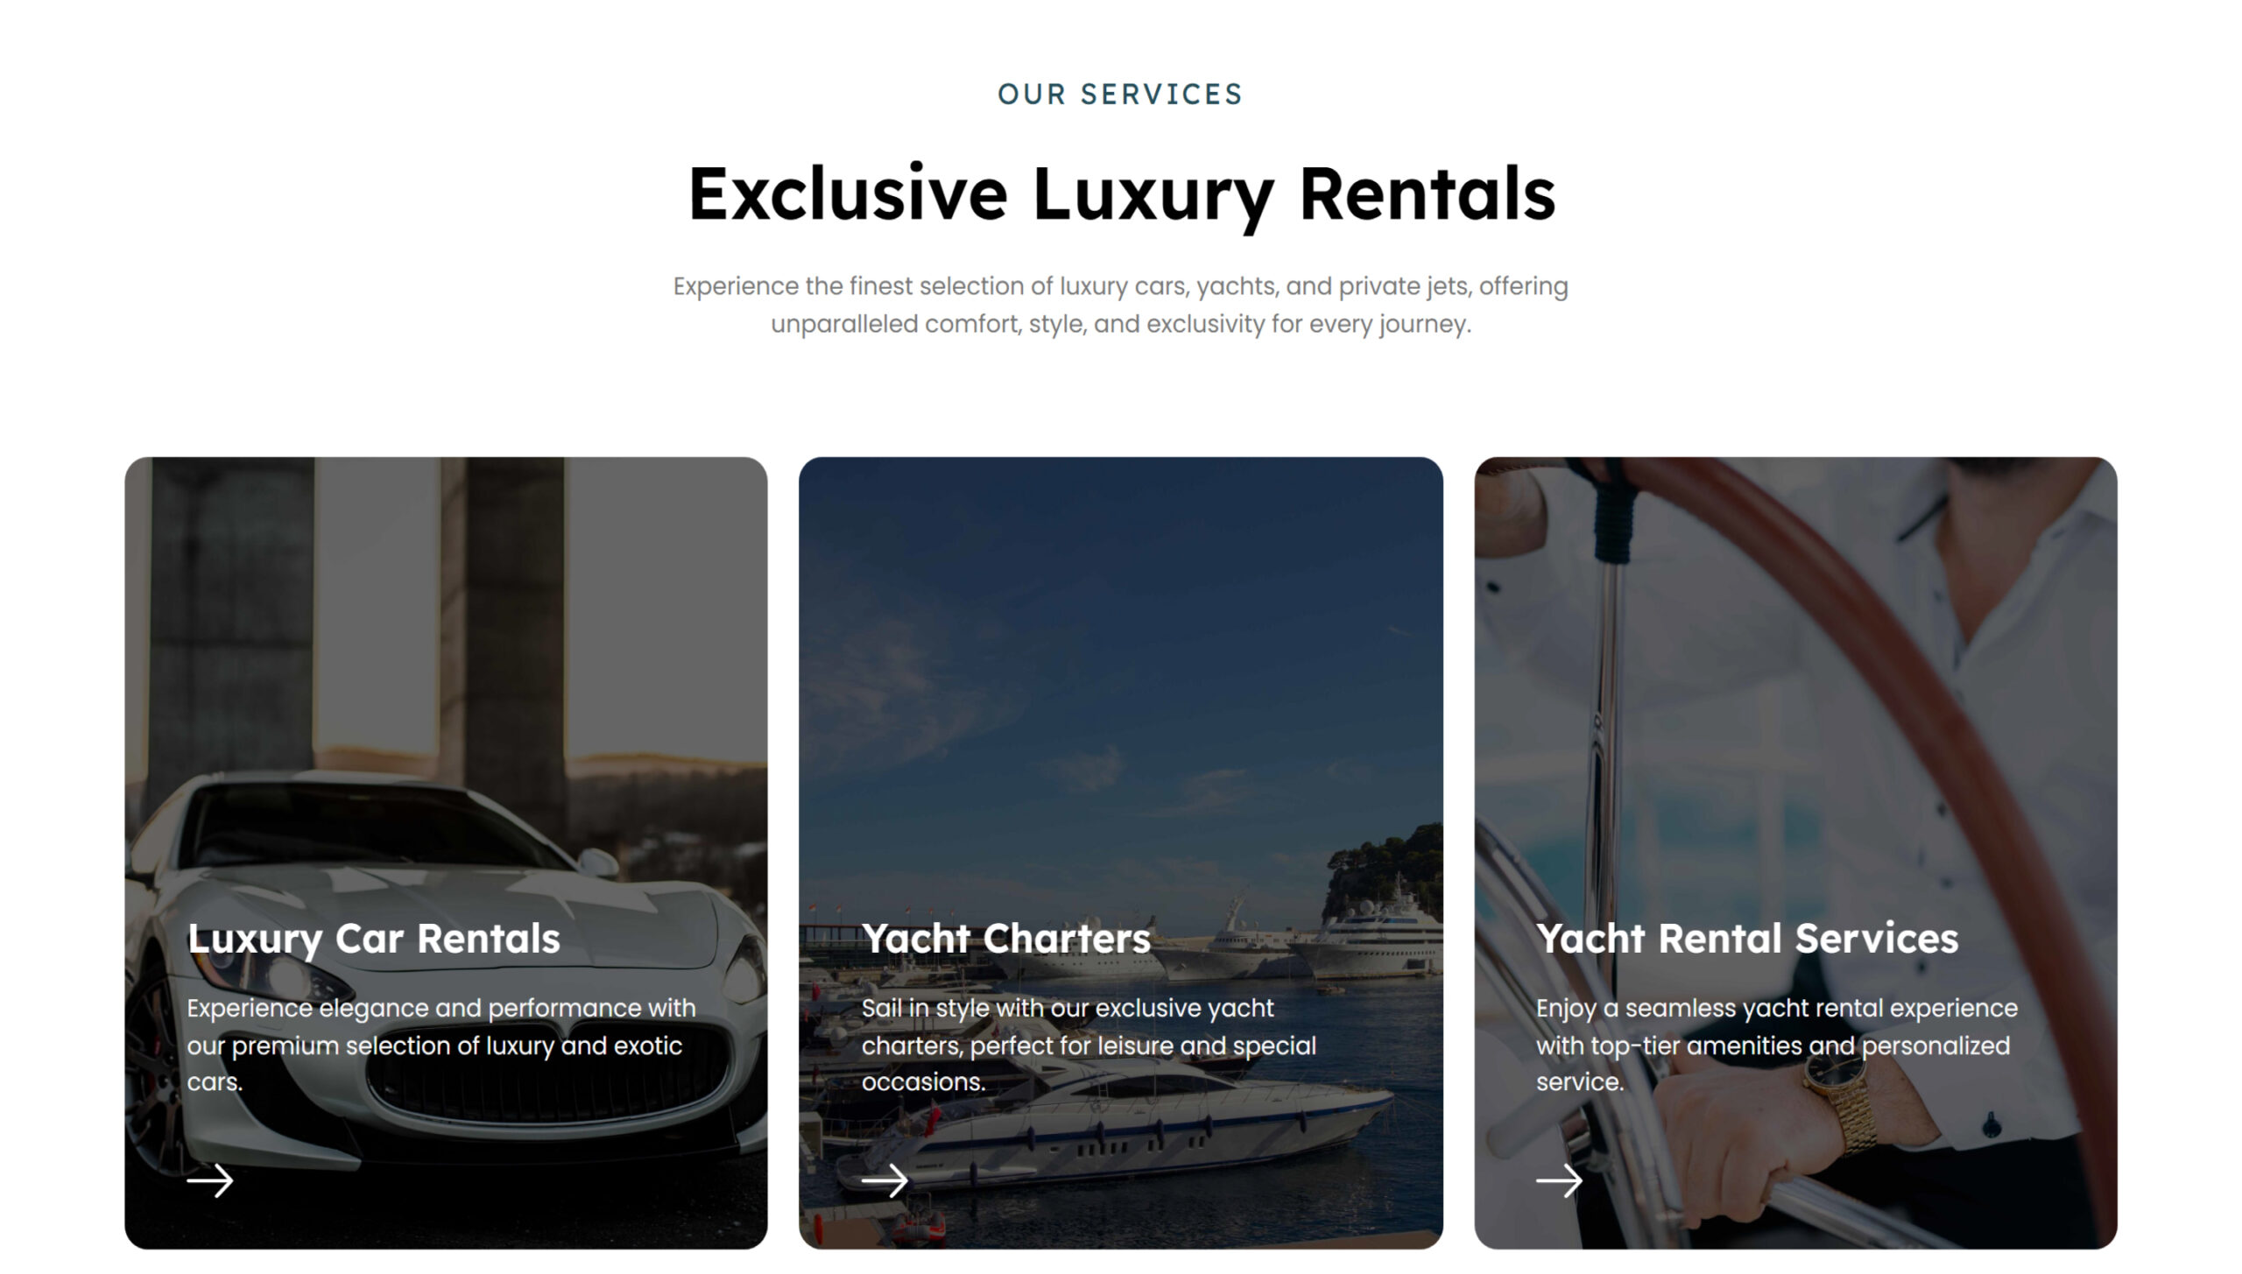
Task: Click the arrow icon on Yacht Charters card
Action: coord(885,1180)
